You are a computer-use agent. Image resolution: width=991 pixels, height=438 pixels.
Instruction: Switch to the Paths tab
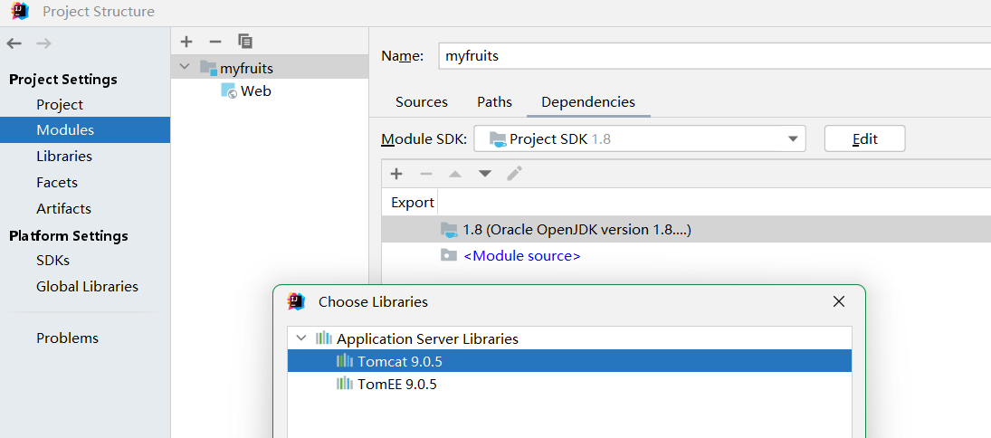(x=494, y=101)
